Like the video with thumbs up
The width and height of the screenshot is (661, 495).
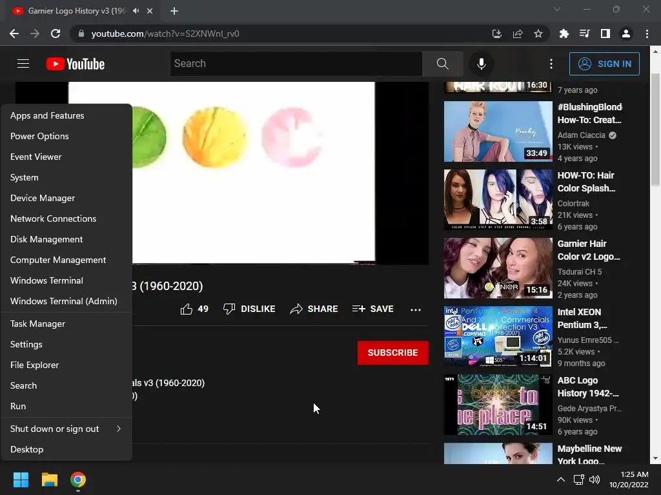pyautogui.click(x=194, y=309)
